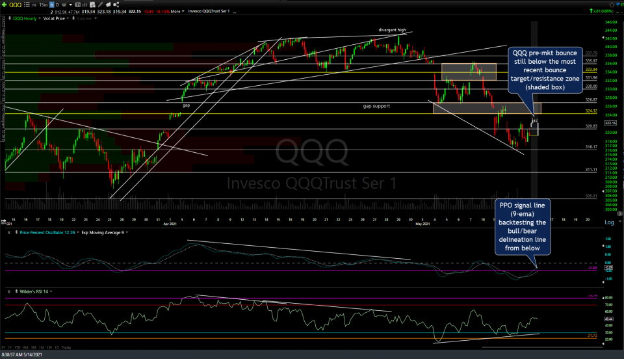The width and height of the screenshot is (624, 359).
Task: Open the symbol list icon next to QQQ
Action: coord(27,5)
